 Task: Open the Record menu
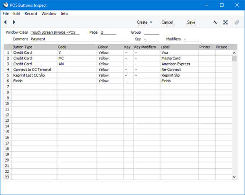[x=30, y=14]
